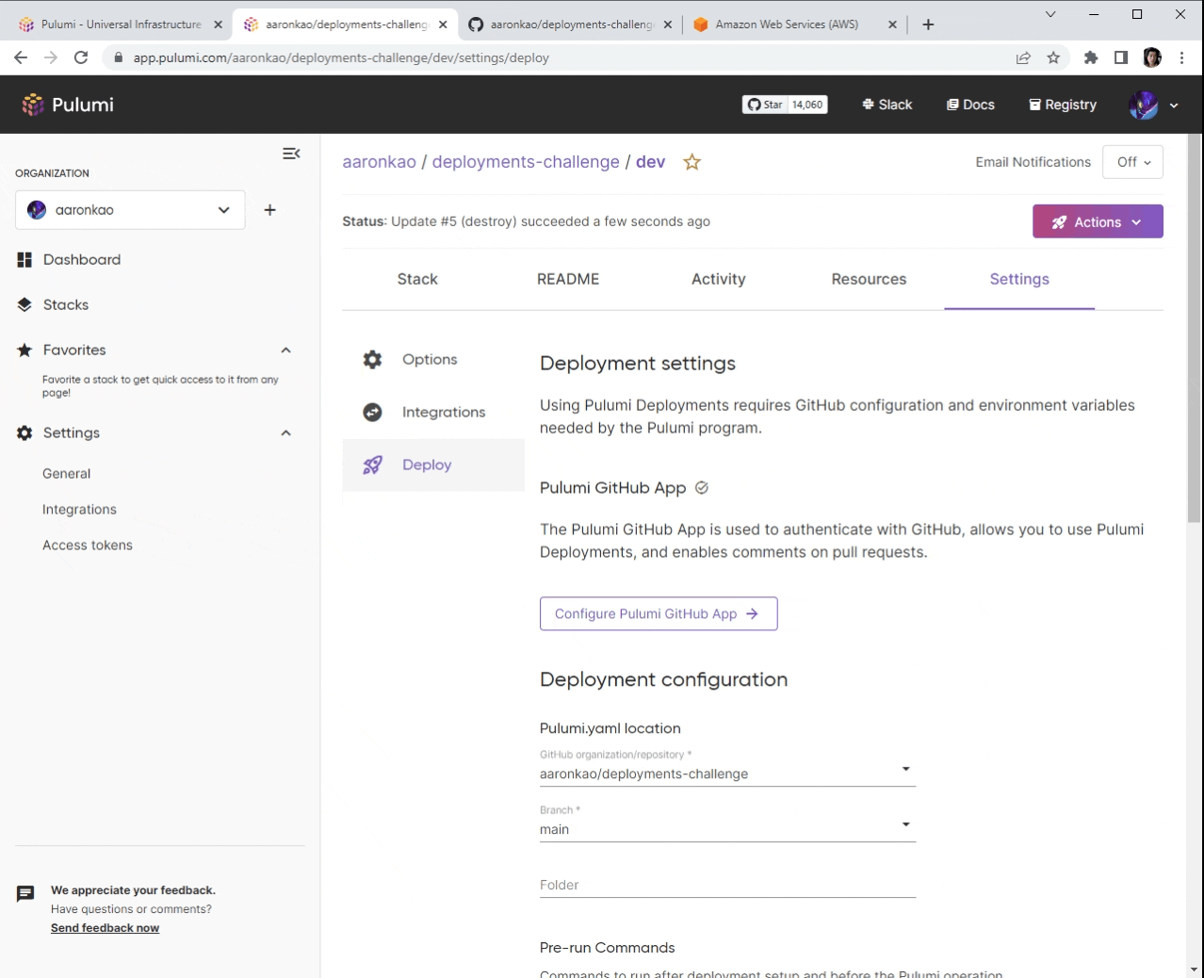Image resolution: width=1204 pixels, height=978 pixels.
Task: Open Access tokens in sidebar
Action: pos(87,546)
